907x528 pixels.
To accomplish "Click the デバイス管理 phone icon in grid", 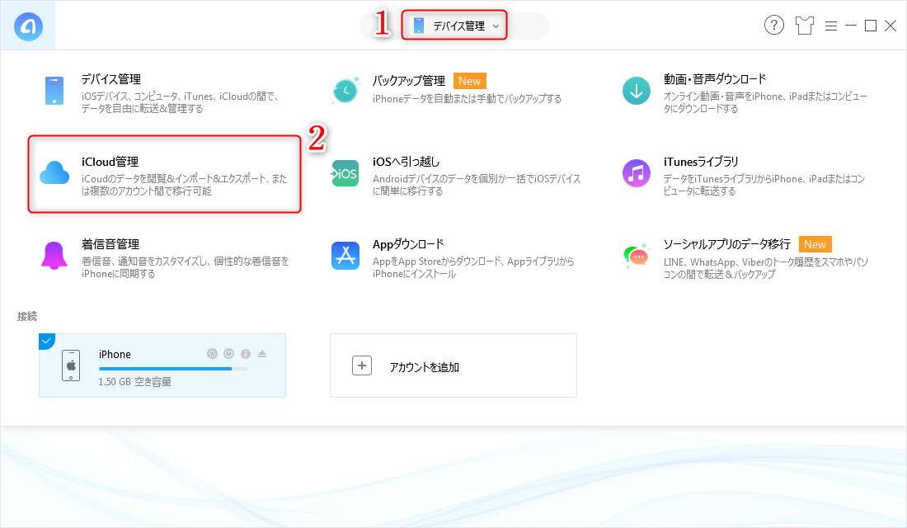I will pos(54,91).
